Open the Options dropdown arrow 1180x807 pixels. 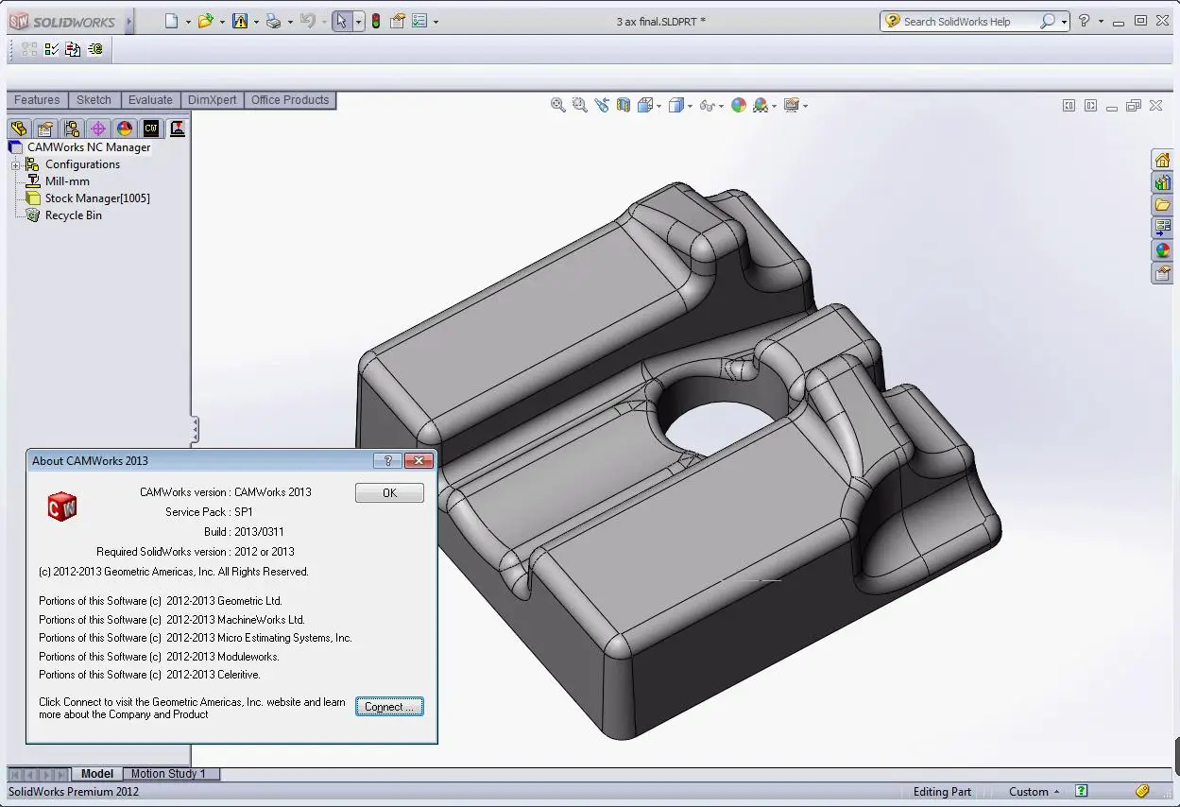(436, 22)
